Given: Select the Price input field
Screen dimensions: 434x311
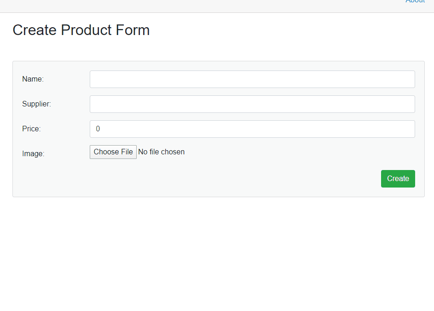Looking at the screenshot, I should [252, 129].
